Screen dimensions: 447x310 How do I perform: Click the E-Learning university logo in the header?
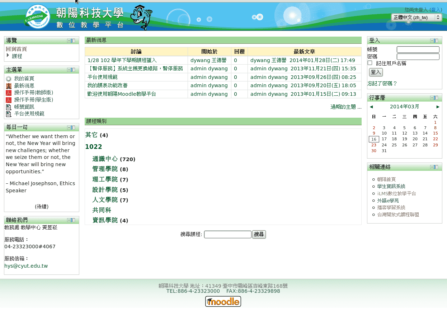click(38, 17)
